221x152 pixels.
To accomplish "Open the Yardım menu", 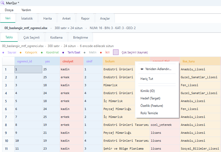I will coord(26,10).
